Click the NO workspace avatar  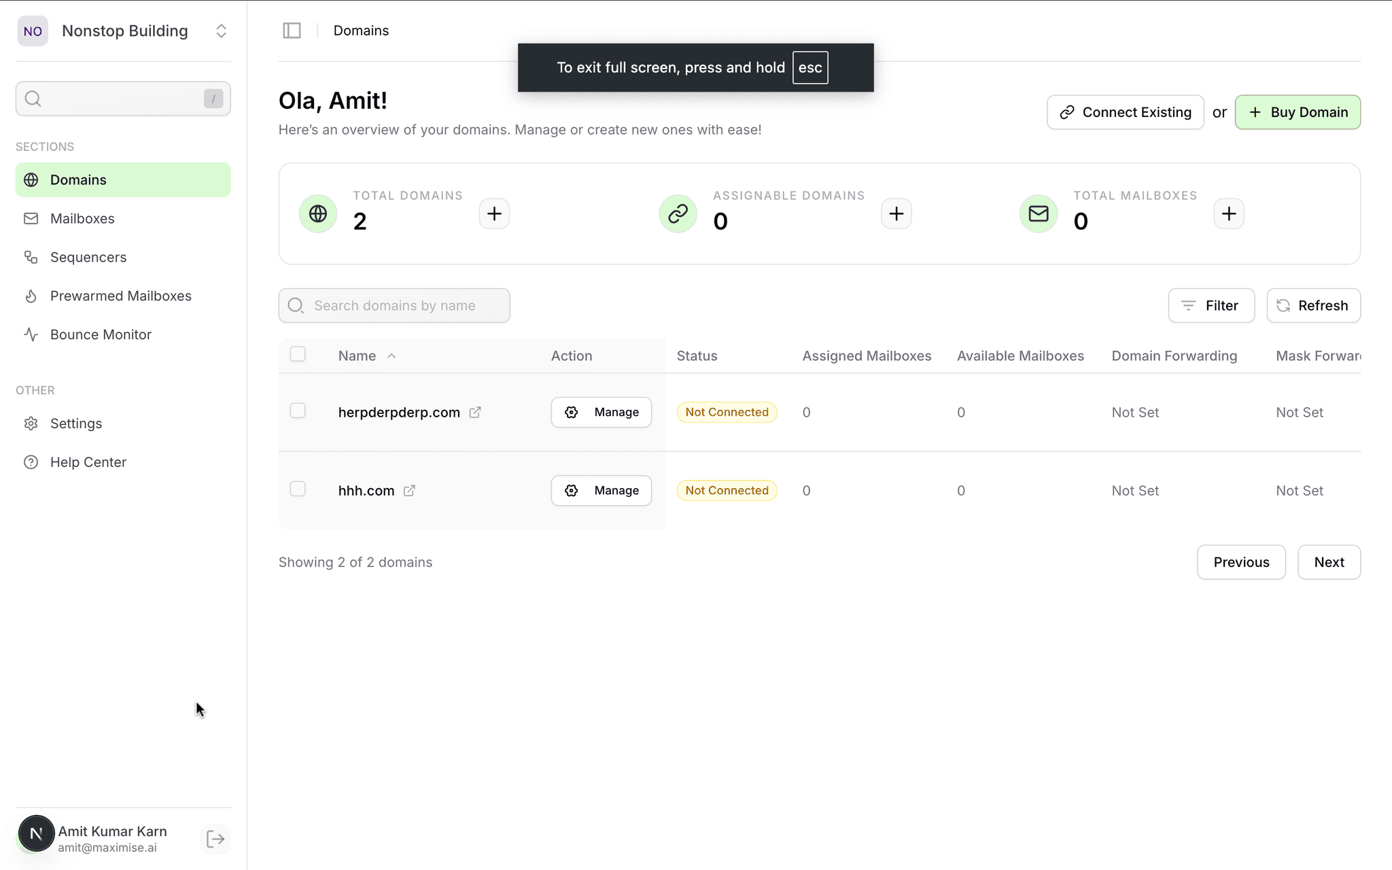[33, 31]
